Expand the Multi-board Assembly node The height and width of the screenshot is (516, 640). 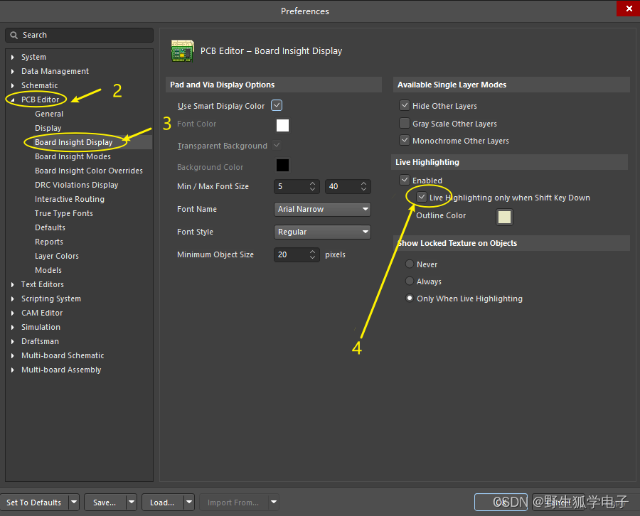(13, 370)
